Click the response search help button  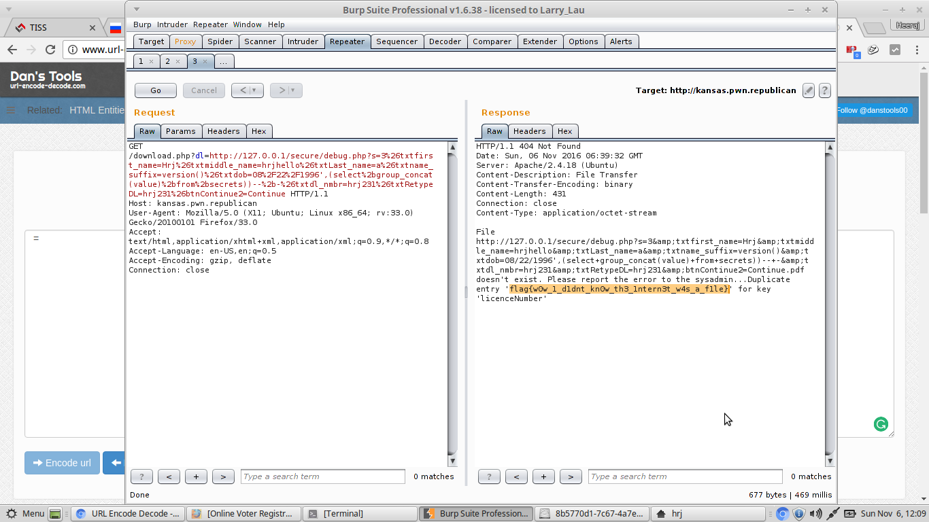tap(489, 476)
